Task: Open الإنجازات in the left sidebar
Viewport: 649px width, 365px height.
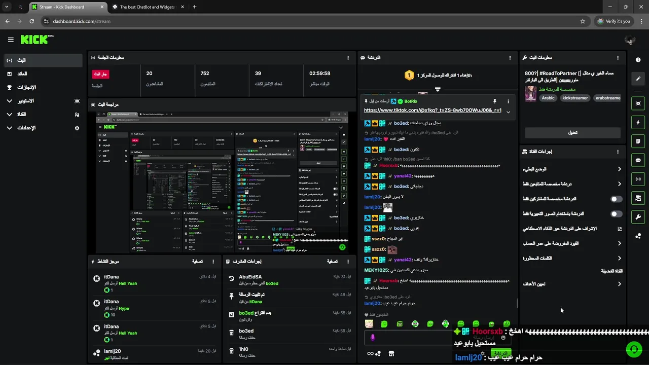Action: click(43, 87)
